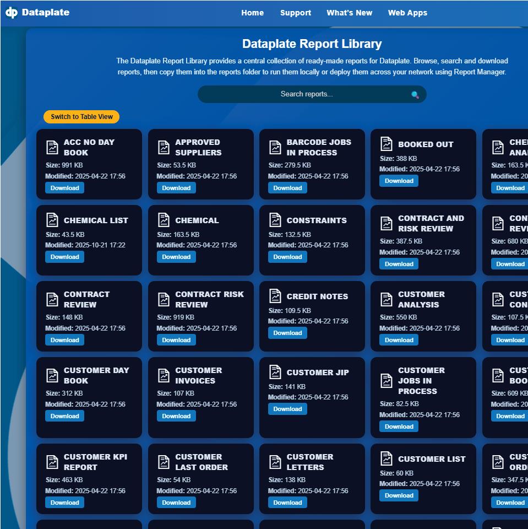528x529 pixels.
Task: Download the CUSTOMER JIP report
Action: 287,409
